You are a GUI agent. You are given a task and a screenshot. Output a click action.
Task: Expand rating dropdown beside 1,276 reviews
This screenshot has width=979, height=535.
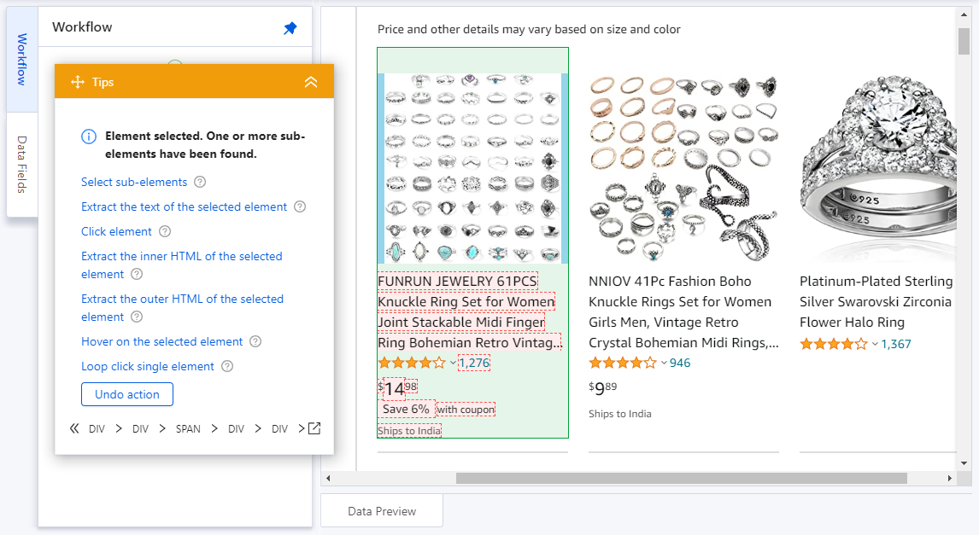coord(453,363)
